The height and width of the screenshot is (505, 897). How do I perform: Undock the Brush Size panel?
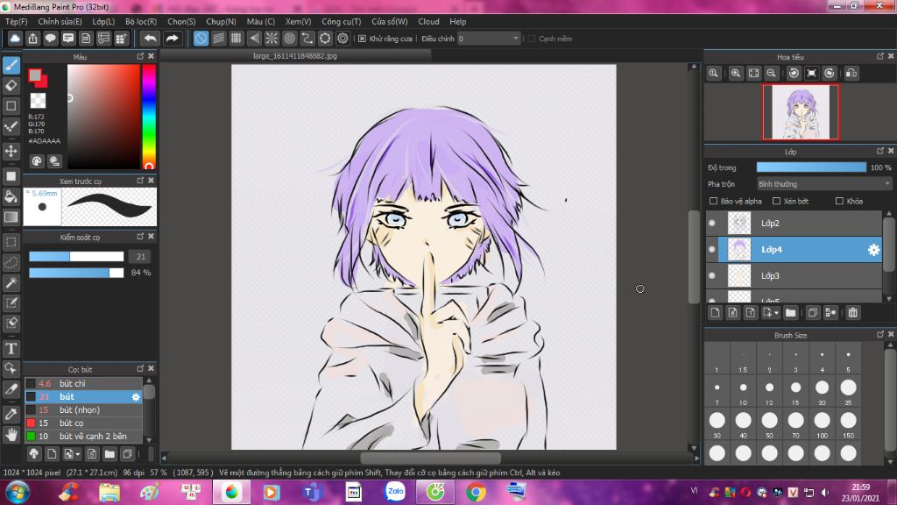tap(880, 334)
